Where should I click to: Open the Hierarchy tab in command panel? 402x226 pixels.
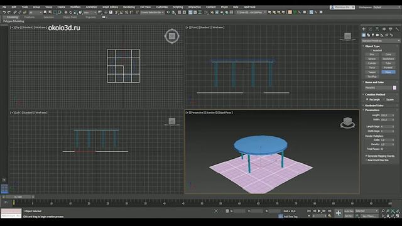pyautogui.click(x=377, y=29)
